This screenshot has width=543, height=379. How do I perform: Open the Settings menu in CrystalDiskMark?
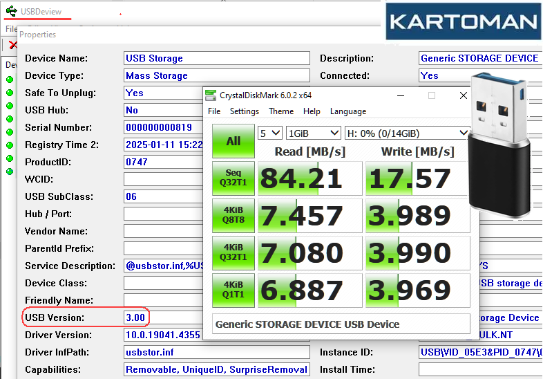click(244, 111)
